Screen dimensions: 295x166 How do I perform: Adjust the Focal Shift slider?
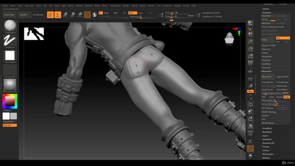[179, 12]
